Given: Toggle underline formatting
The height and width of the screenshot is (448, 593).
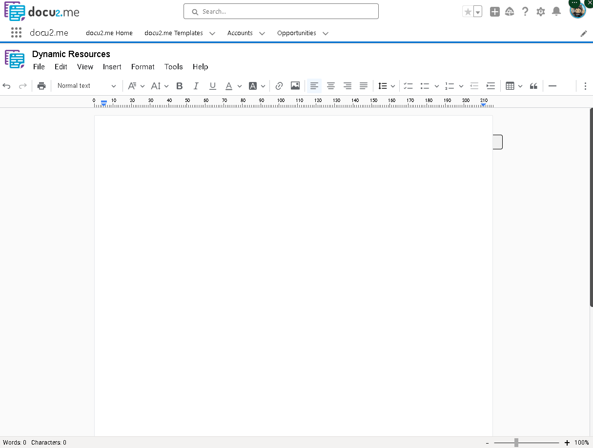Looking at the screenshot, I should coord(213,86).
